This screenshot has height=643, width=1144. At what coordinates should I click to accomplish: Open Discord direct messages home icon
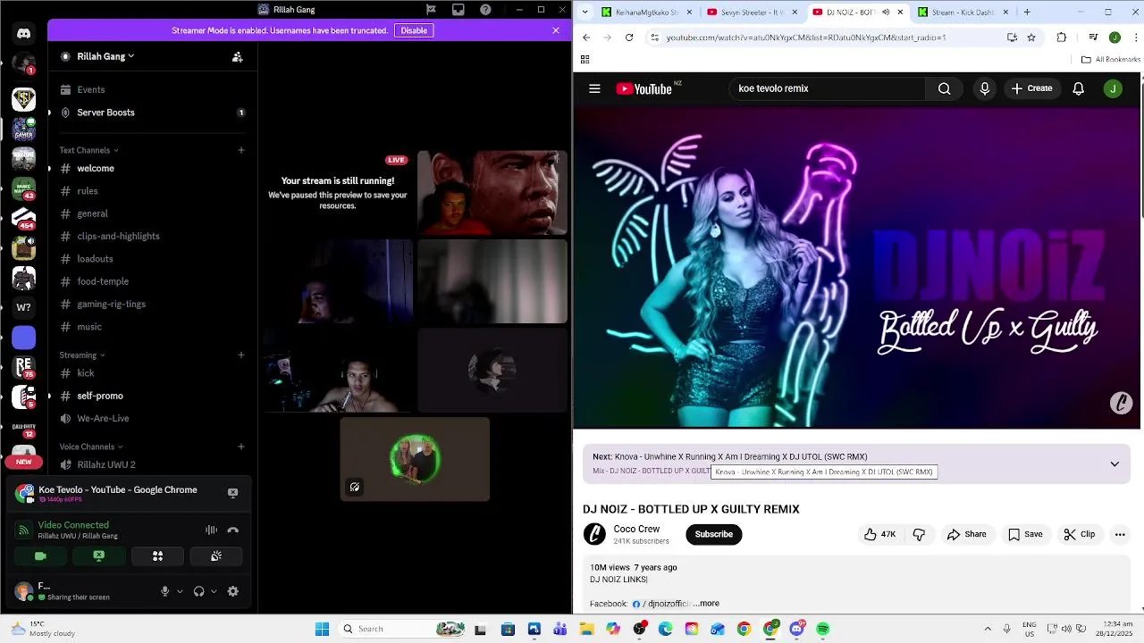[24, 34]
